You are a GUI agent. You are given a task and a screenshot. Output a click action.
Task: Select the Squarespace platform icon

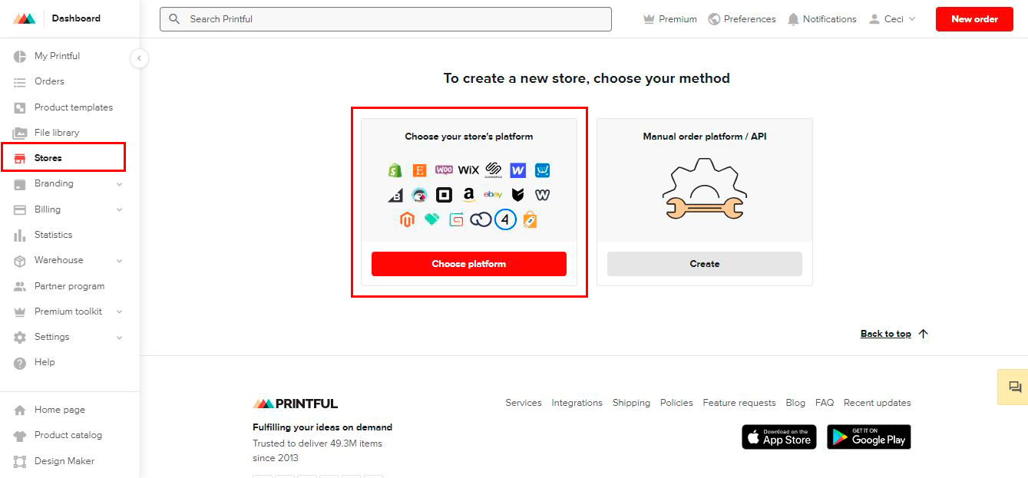(x=493, y=170)
